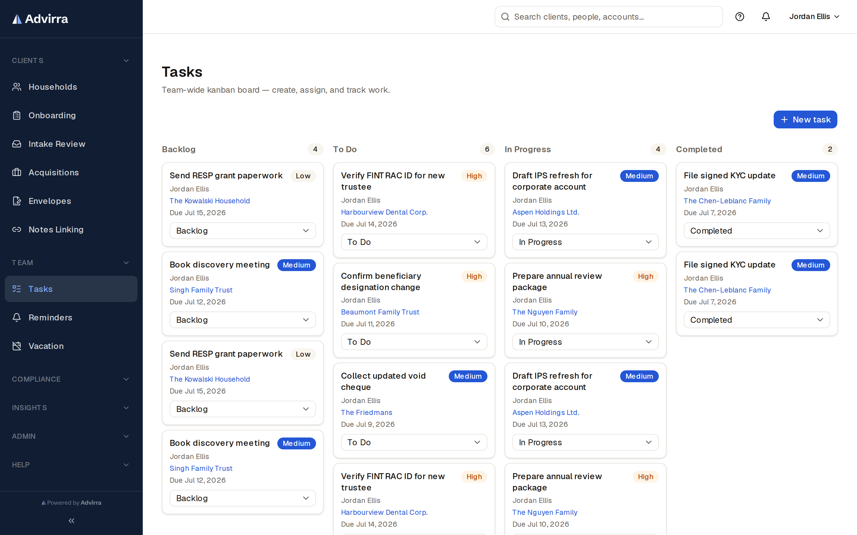Click the Onboarding clipboard icon
The image size is (857, 535).
[x=17, y=115]
